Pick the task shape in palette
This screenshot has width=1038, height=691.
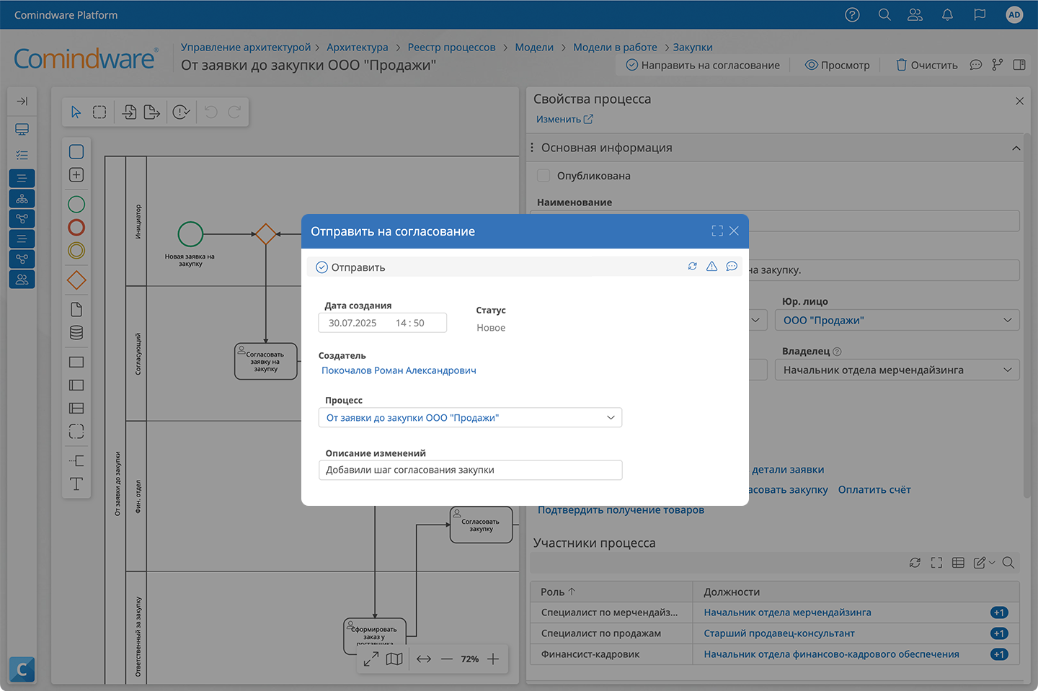(76, 151)
